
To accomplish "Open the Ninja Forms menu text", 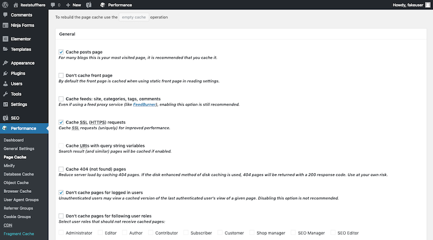I will pos(22,25).
